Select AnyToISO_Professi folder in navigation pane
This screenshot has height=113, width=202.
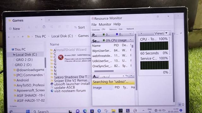(x=29, y=85)
